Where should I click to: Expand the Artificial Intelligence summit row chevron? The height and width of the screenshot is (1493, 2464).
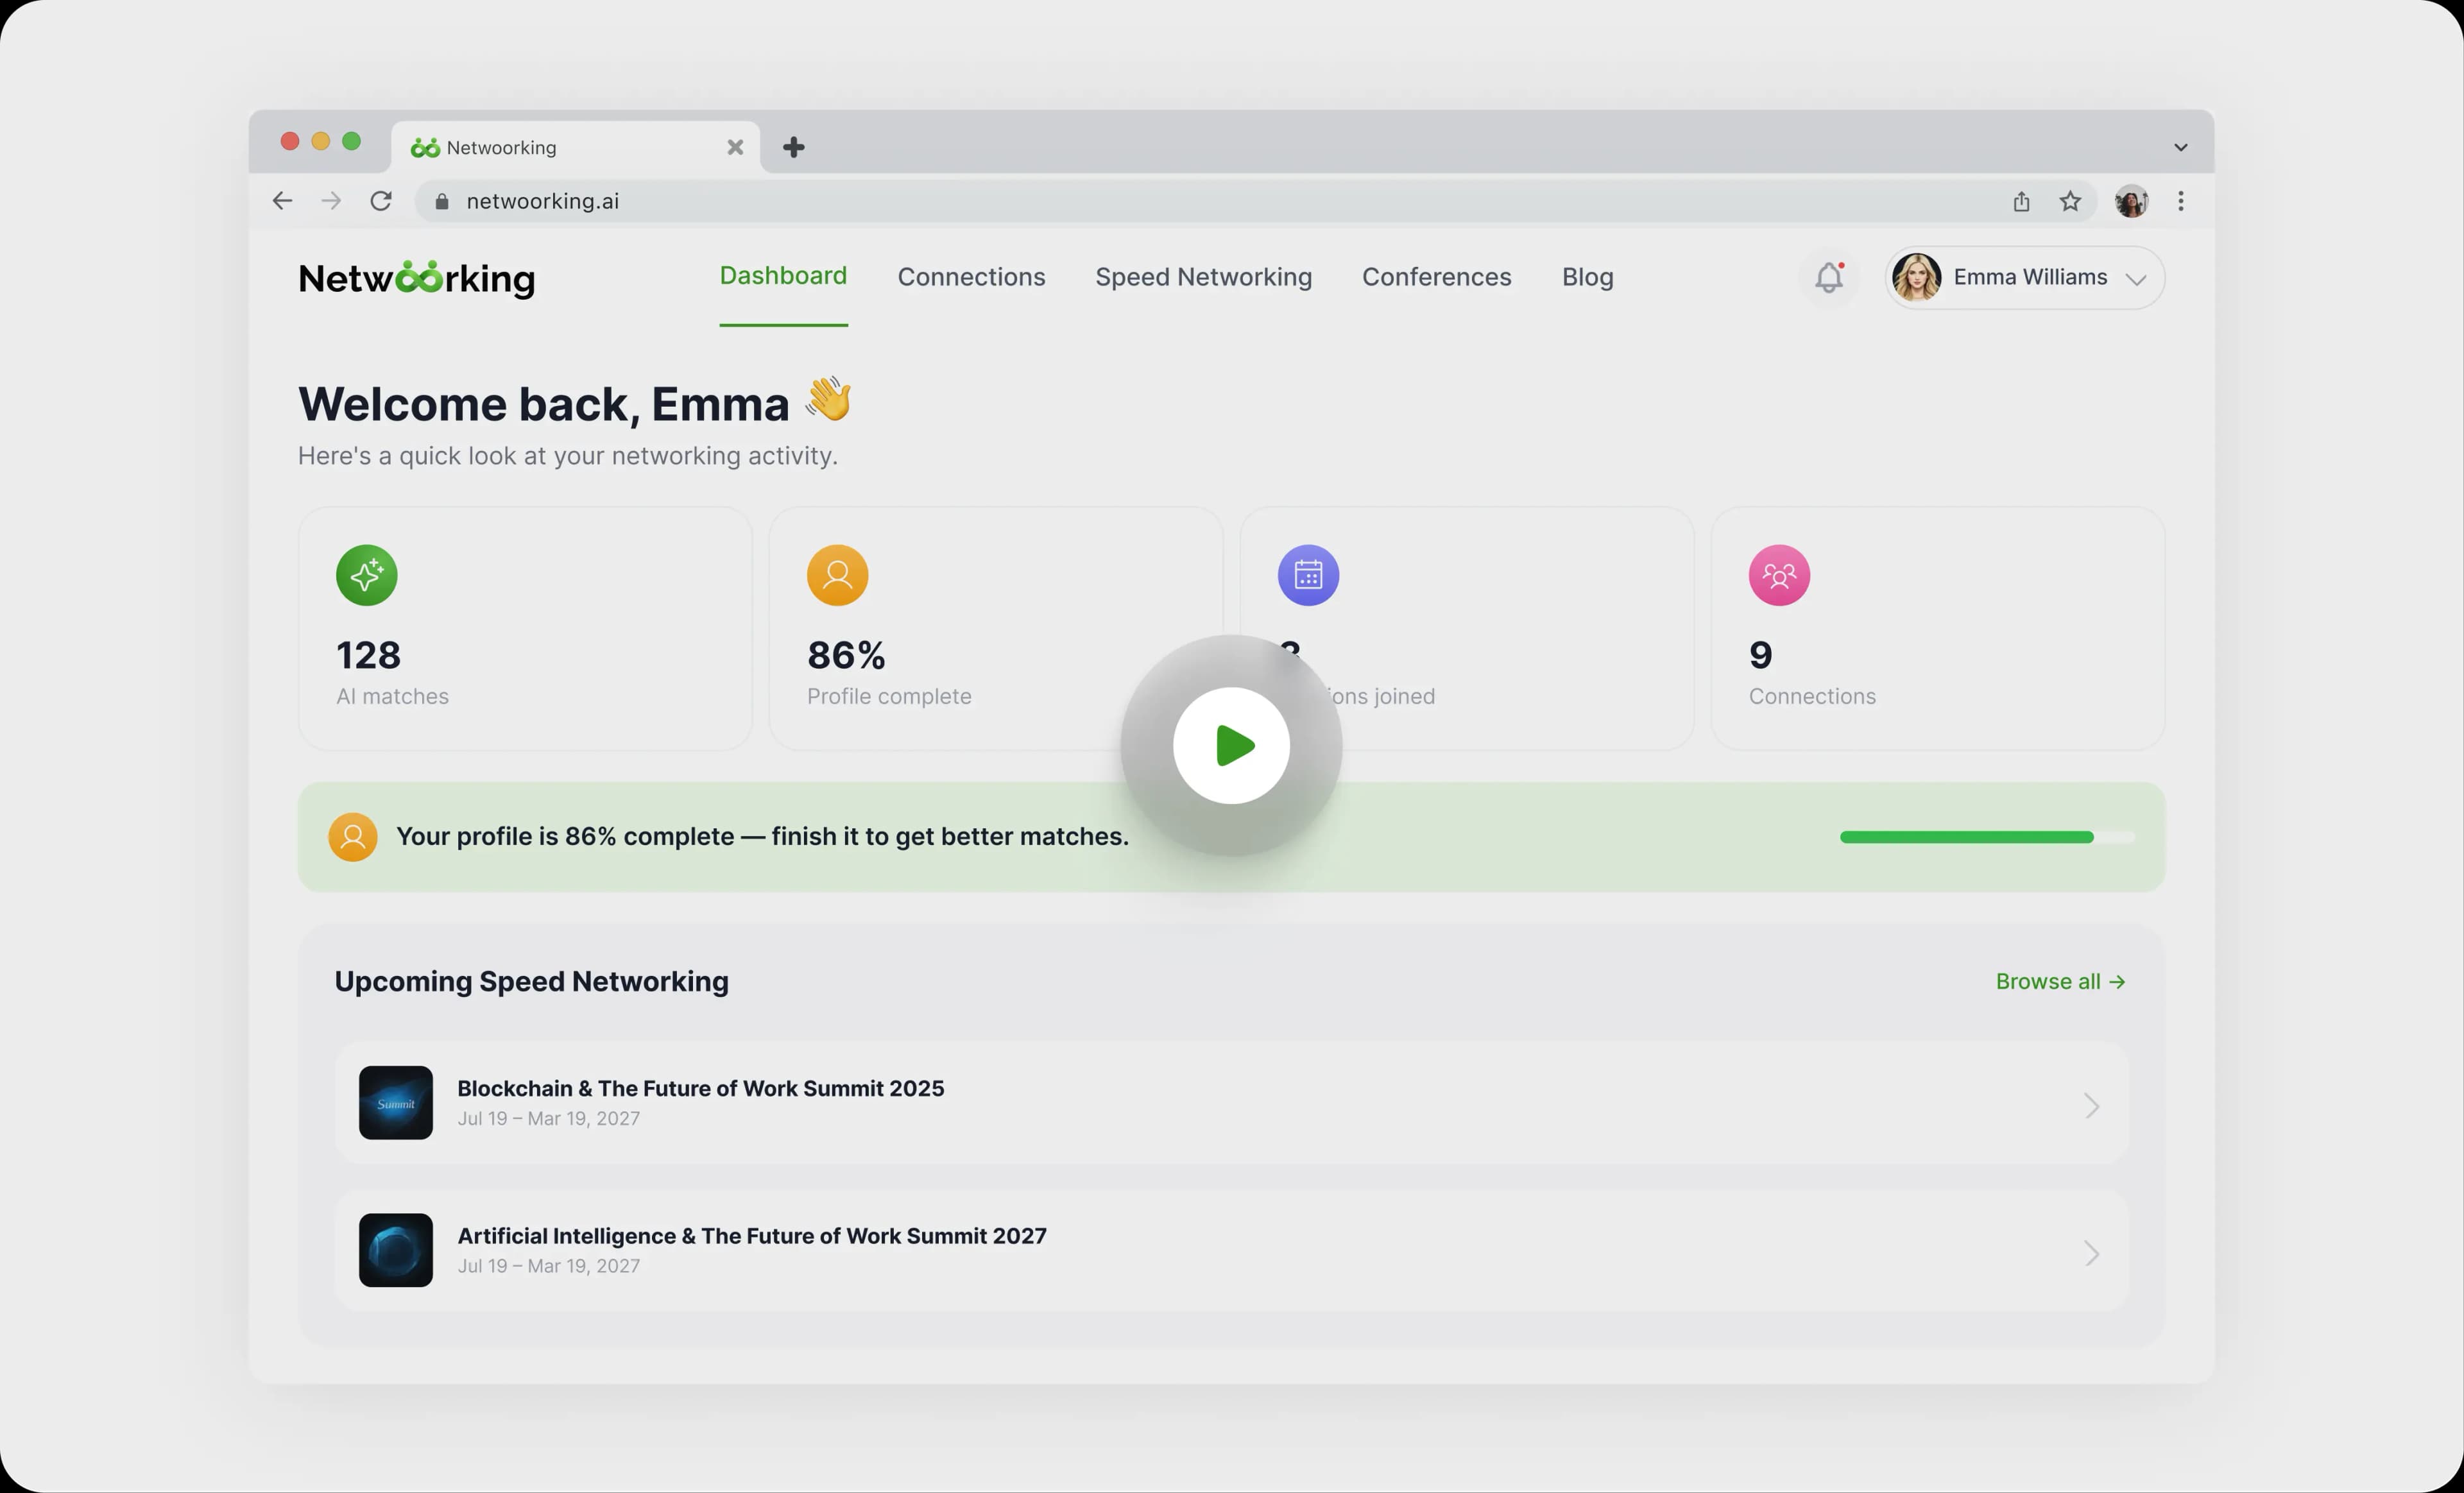pos(2091,1253)
